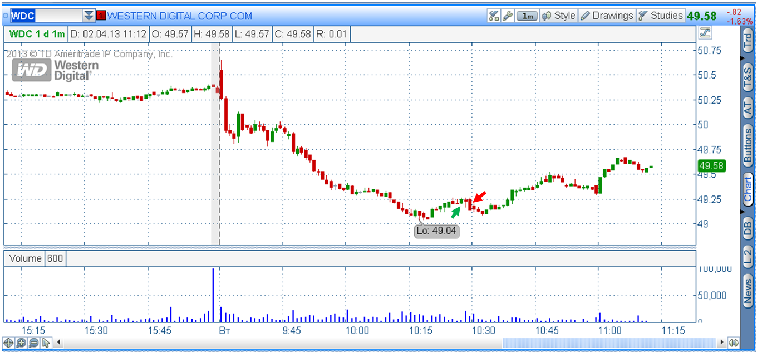Image resolution: width=757 pixels, height=352 pixels.
Task: Open the News sidebar tab
Action: tap(748, 290)
